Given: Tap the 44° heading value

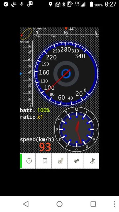Looking at the screenshot, I should pyautogui.click(x=72, y=29).
